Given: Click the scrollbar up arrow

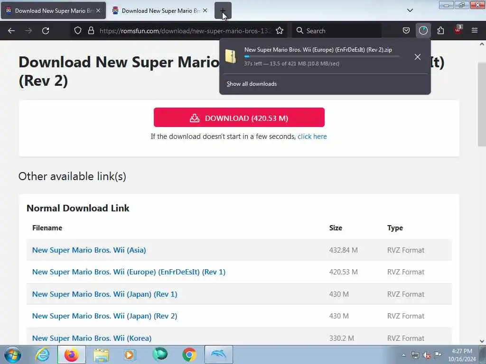Looking at the screenshot, I should pos(482,44).
